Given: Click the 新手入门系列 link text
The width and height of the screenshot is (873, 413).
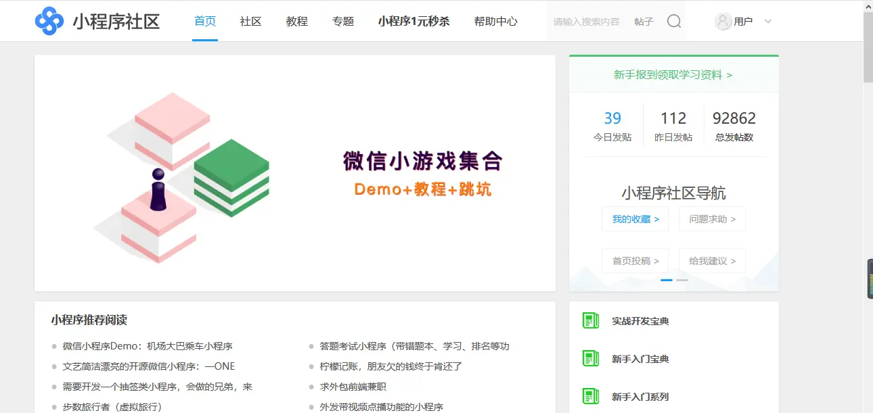Looking at the screenshot, I should point(640,397).
